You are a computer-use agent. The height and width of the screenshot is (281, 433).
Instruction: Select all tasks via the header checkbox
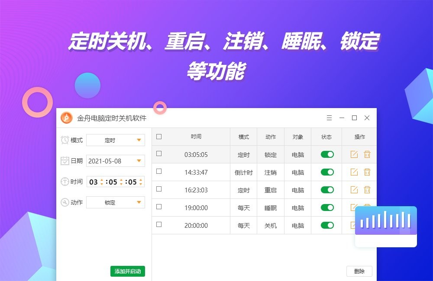coord(159,136)
